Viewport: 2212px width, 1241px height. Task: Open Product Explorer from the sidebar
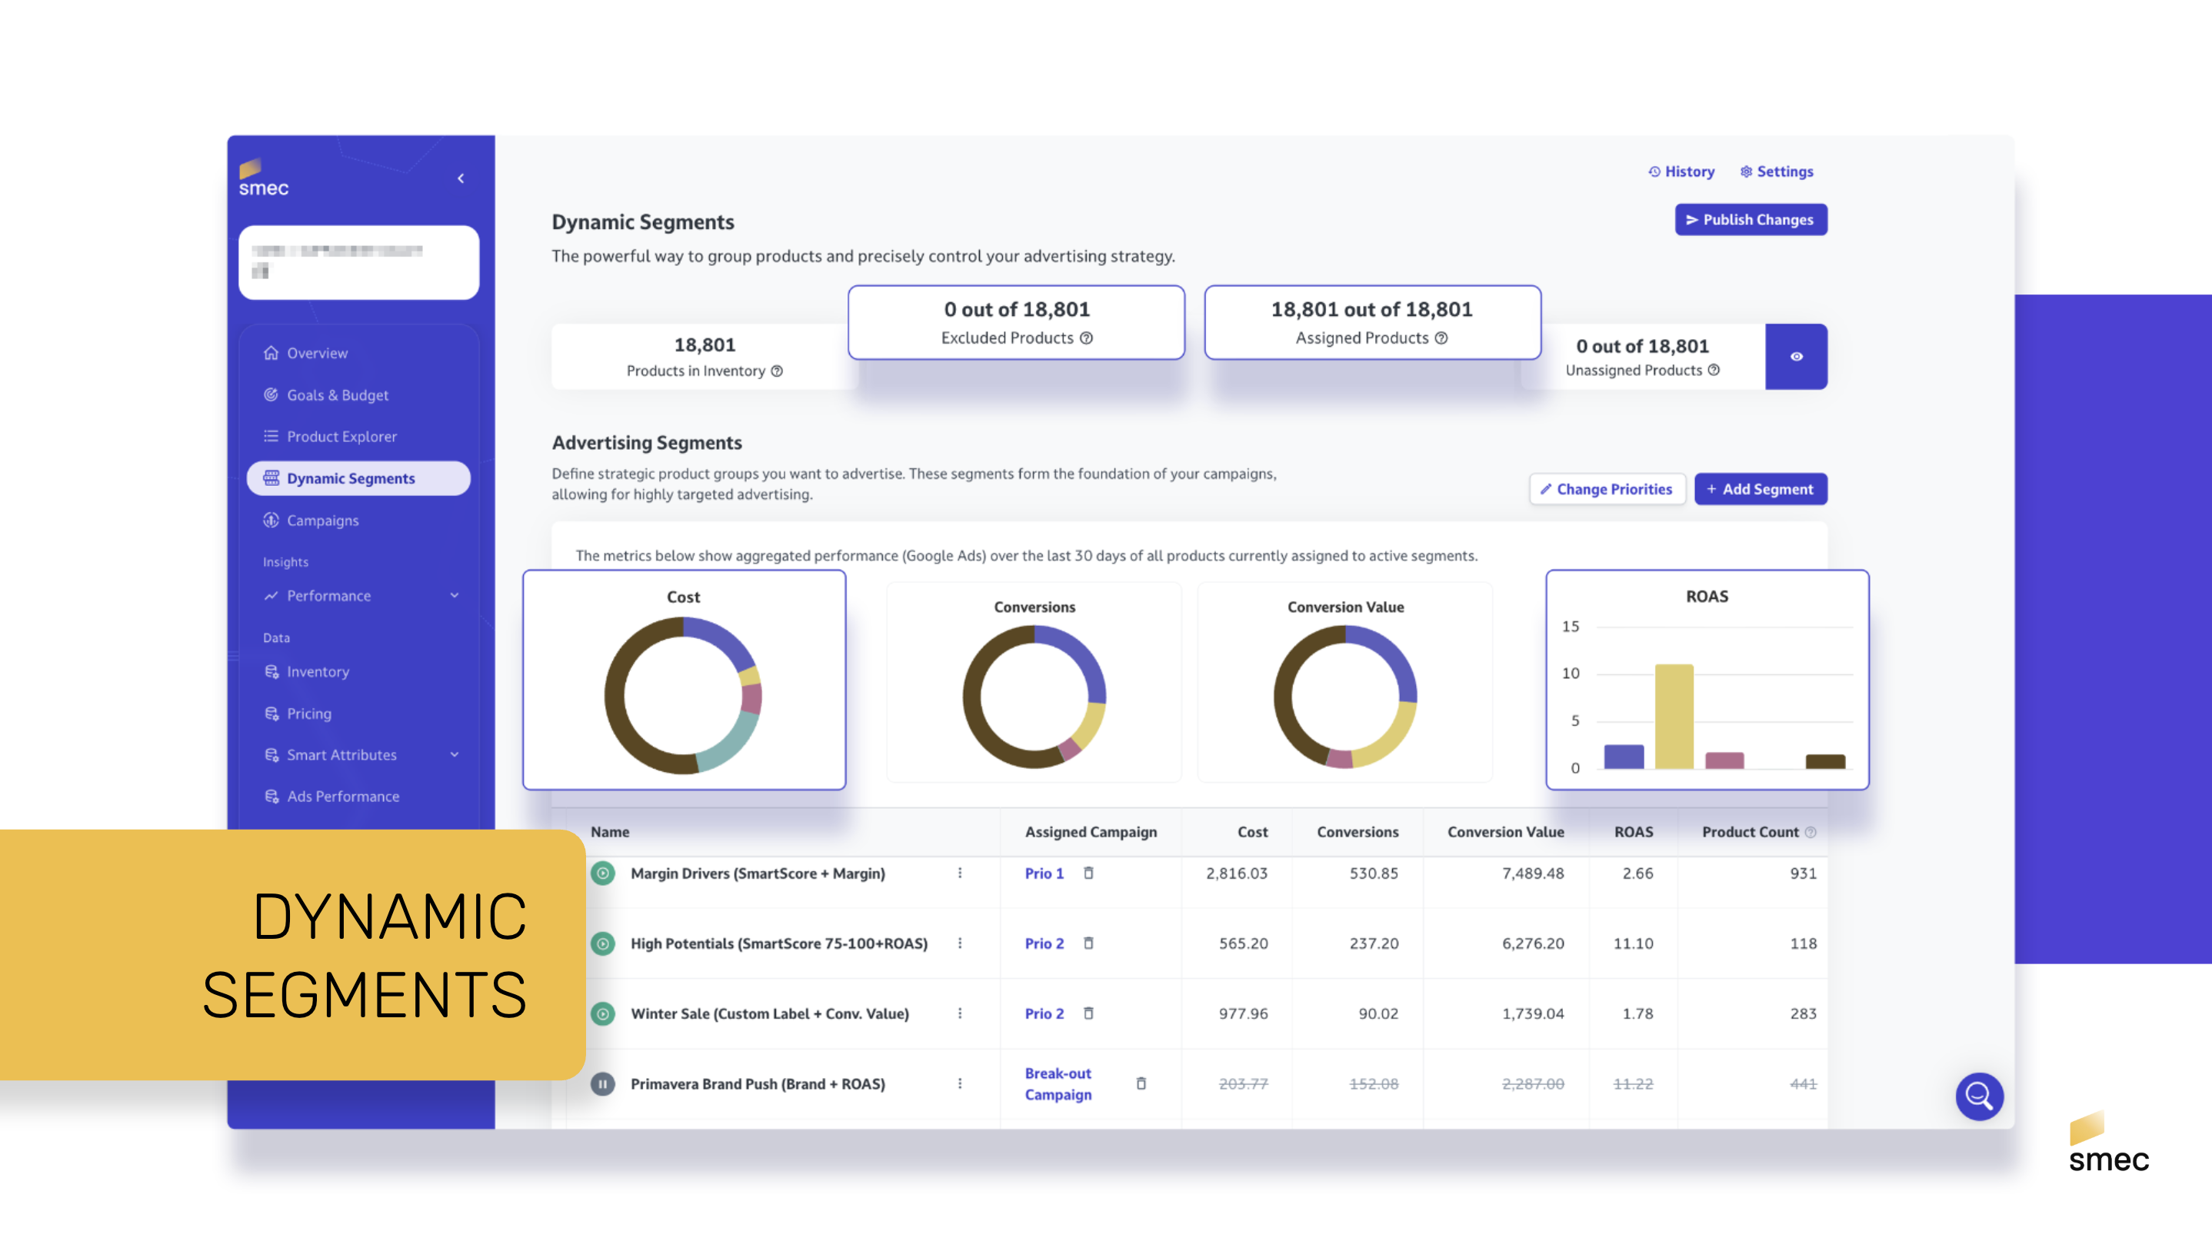(341, 436)
